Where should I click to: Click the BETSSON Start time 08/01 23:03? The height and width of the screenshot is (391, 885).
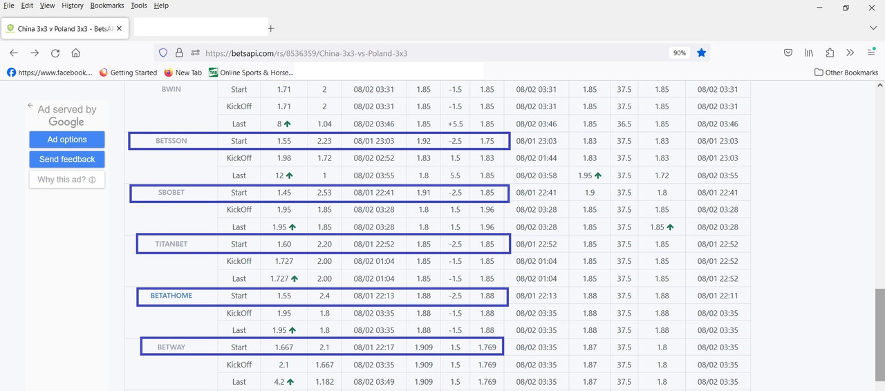pyautogui.click(x=373, y=141)
